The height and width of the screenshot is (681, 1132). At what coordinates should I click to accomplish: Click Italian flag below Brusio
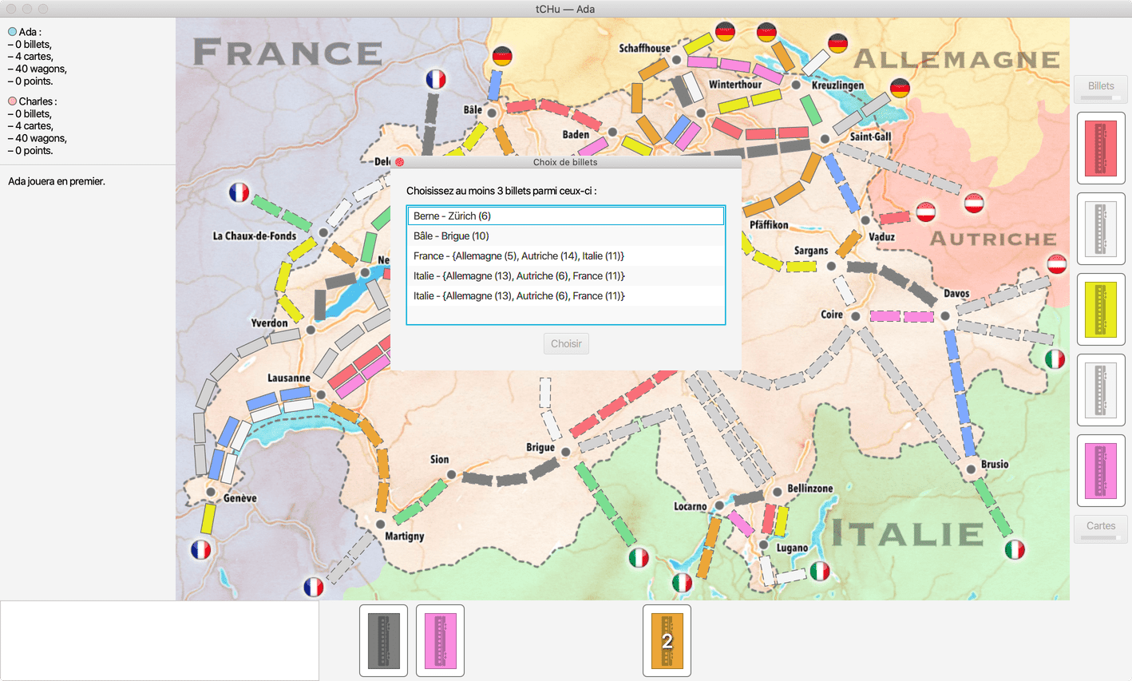[x=1015, y=549]
